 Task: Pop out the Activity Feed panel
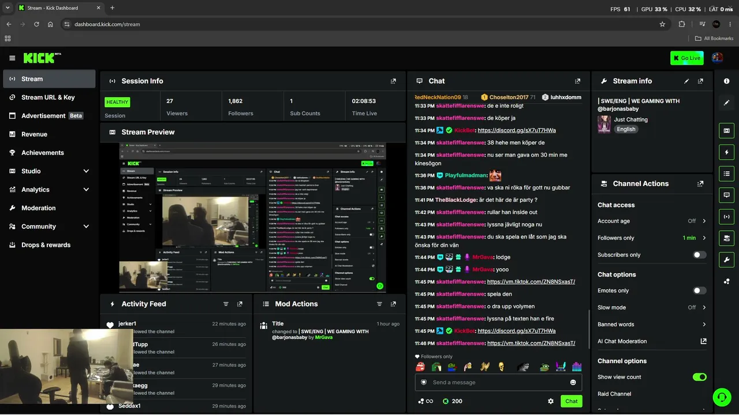click(x=240, y=304)
